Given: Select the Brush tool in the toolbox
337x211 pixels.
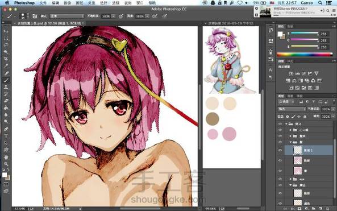Looking at the screenshot, I should pyautogui.click(x=6, y=80).
